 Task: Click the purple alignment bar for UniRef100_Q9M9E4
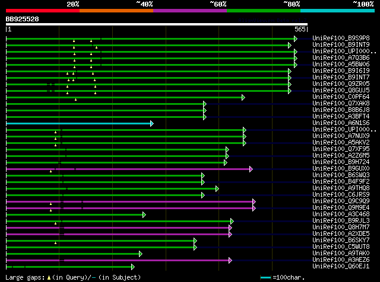pos(129,208)
